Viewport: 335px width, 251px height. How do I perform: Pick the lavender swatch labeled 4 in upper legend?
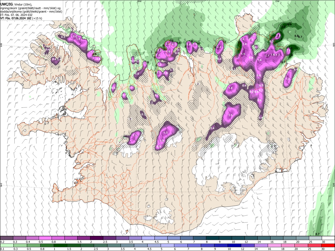148,238
